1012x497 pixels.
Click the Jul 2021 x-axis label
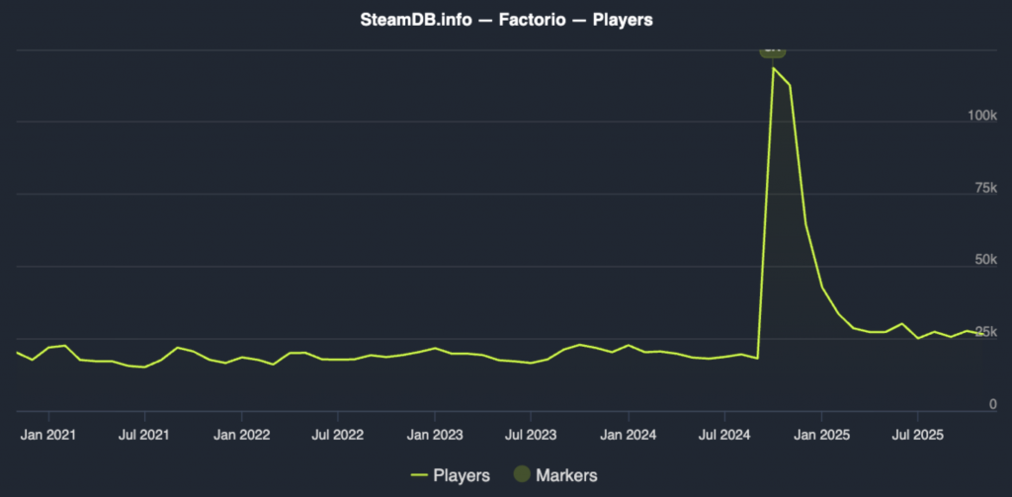tap(144, 434)
